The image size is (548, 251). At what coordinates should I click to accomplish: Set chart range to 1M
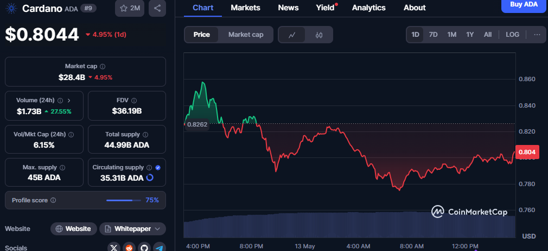click(452, 35)
